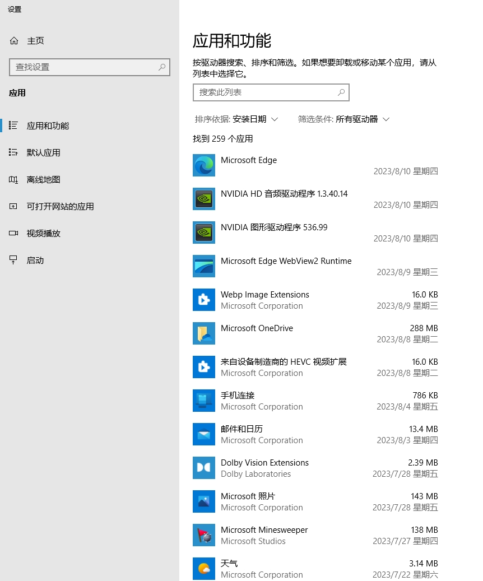Viewport: 483px width, 581px height.
Task: Click the 应用和功能 page heading
Action: [232, 41]
